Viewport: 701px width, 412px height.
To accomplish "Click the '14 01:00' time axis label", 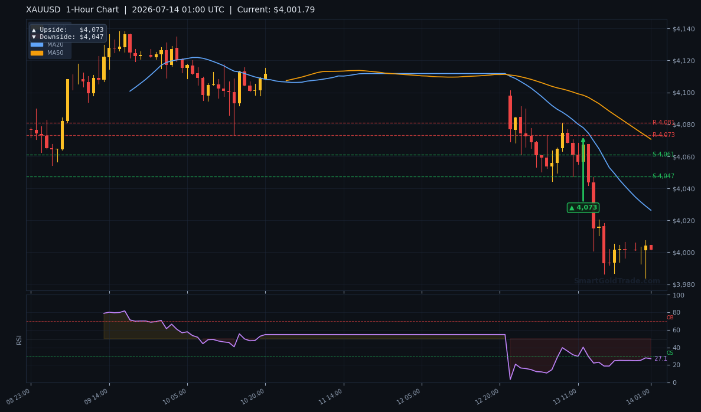I will (x=638, y=397).
